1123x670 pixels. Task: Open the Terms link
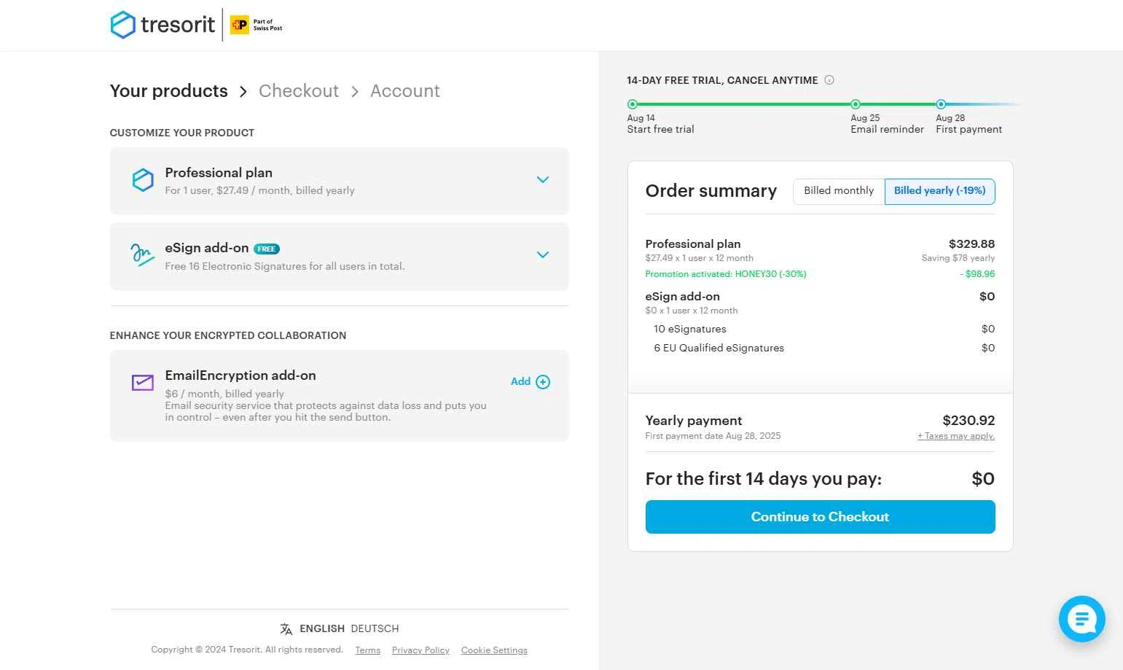[368, 650]
